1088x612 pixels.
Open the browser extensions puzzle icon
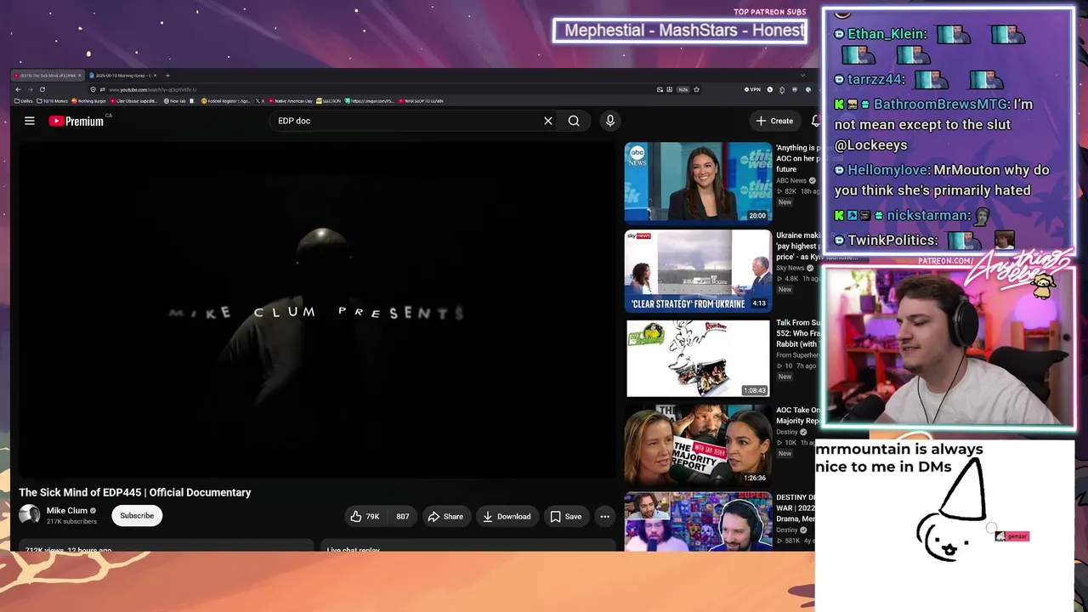pyautogui.click(x=782, y=89)
